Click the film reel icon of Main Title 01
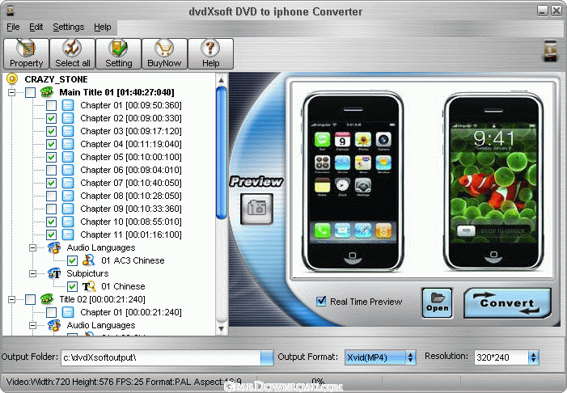This screenshot has height=393, width=567. pos(47,92)
